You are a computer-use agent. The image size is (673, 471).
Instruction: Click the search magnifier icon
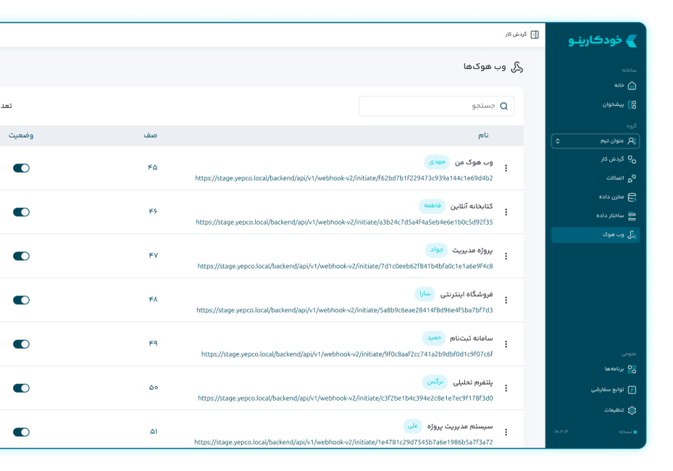504,106
